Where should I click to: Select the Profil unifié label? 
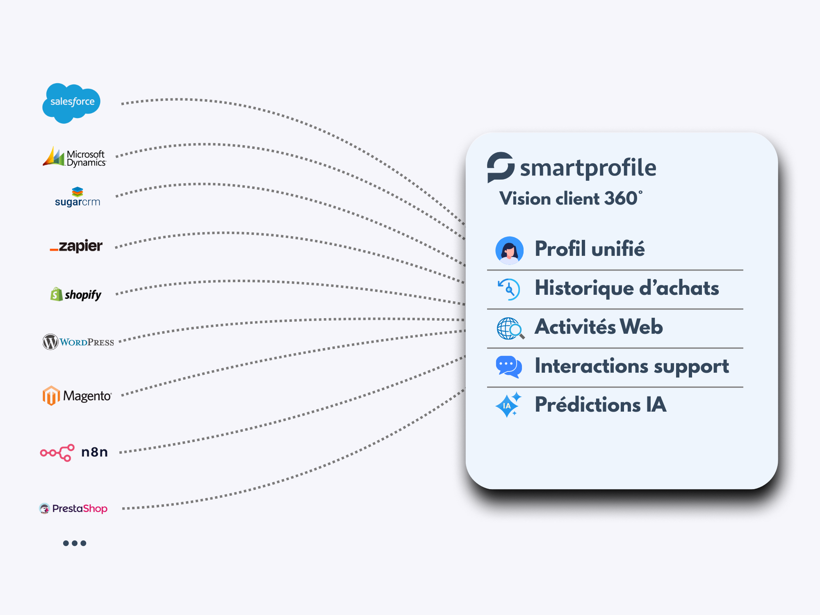click(x=590, y=249)
